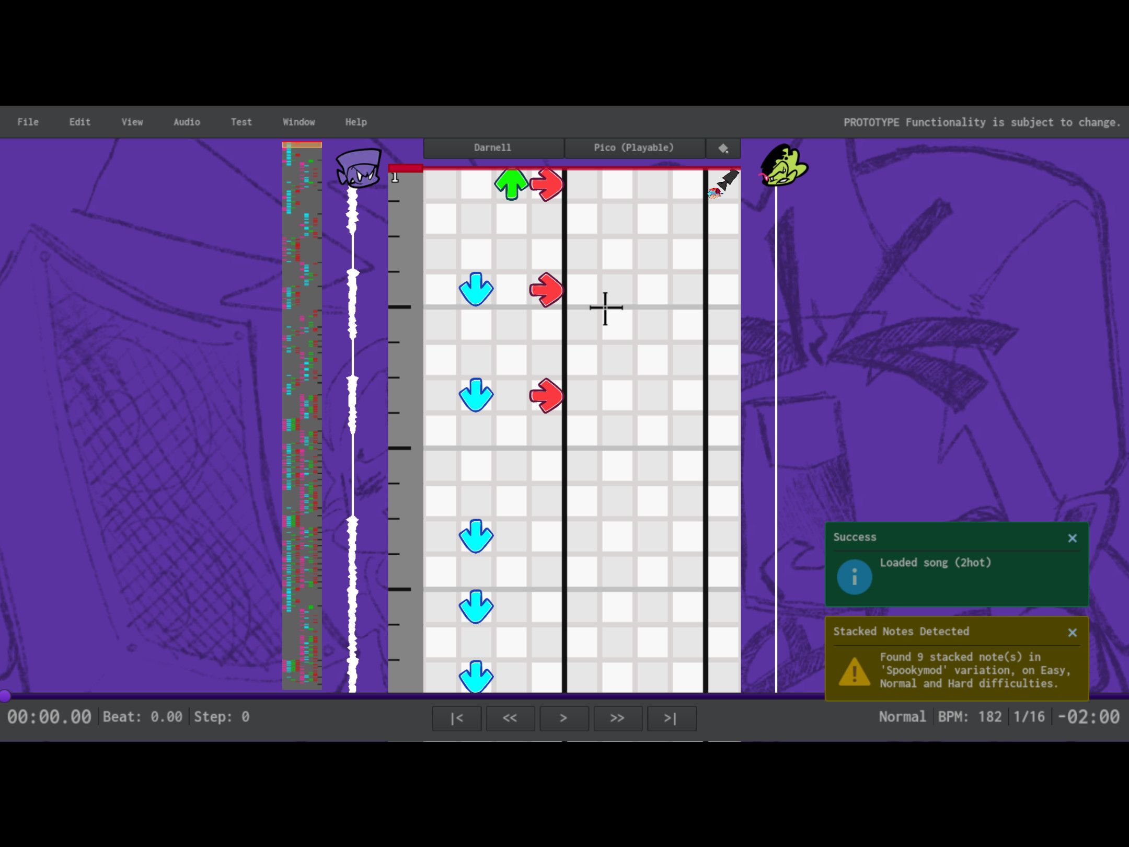
Task: Open the Audio menu
Action: 187,122
